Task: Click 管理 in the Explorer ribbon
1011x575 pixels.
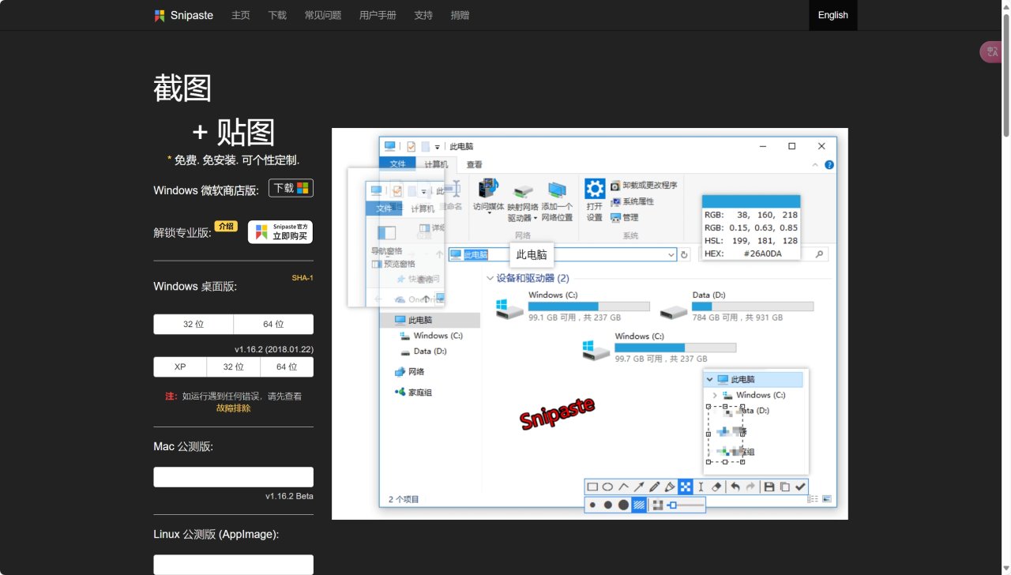Action: tap(624, 217)
